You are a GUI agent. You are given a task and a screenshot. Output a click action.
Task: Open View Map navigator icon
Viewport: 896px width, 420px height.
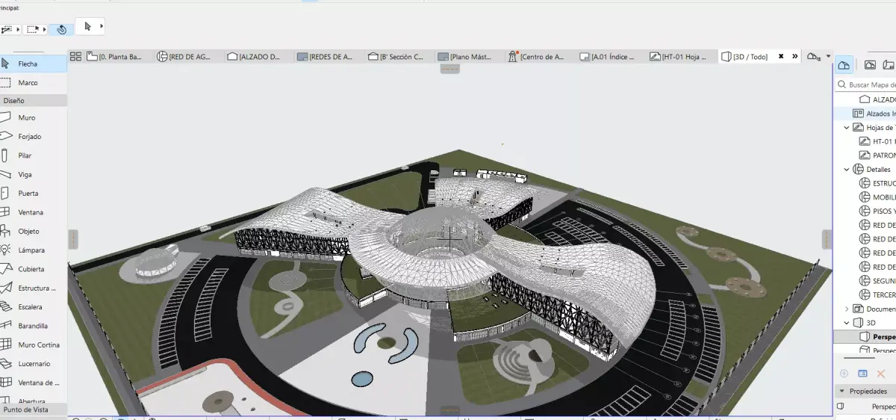pos(870,65)
